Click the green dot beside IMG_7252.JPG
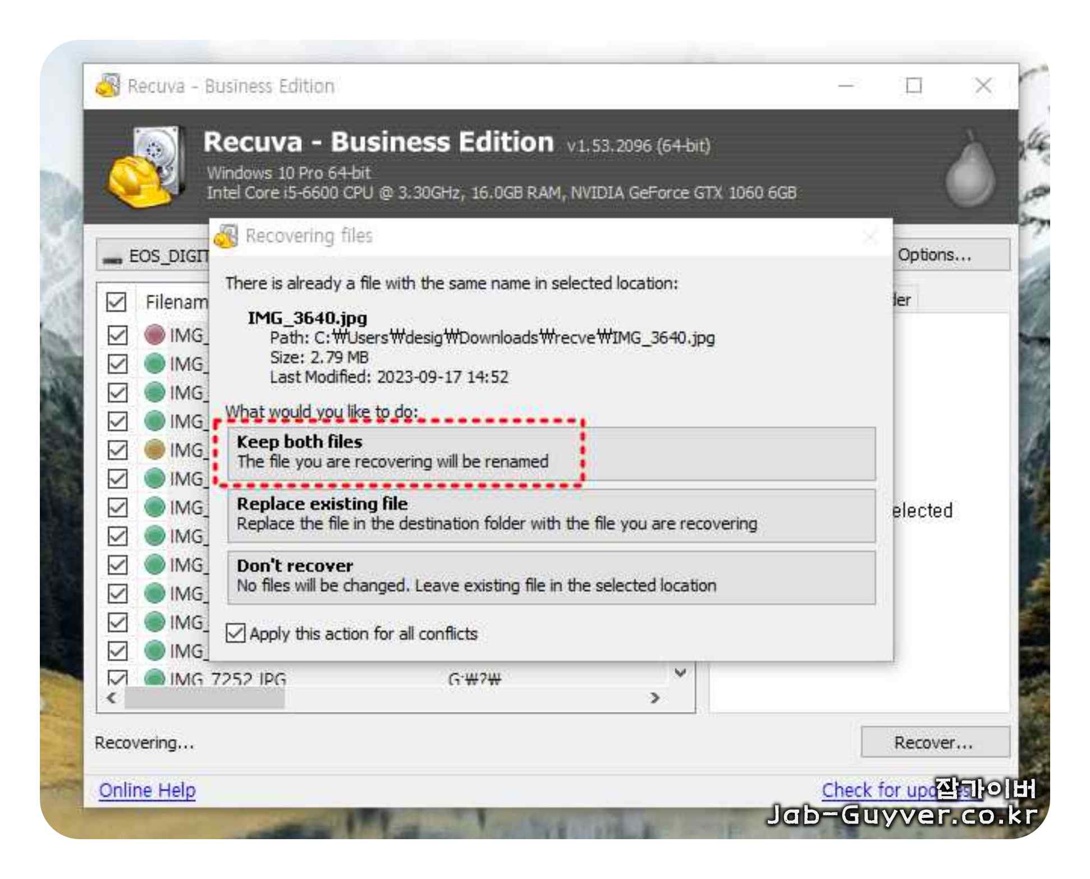Image resolution: width=1090 pixels, height=879 pixels. point(154,678)
